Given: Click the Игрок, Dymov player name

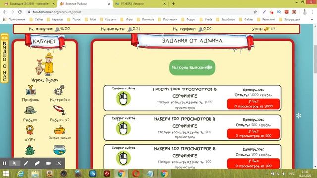Looking at the screenshot, I should [x=45, y=80].
